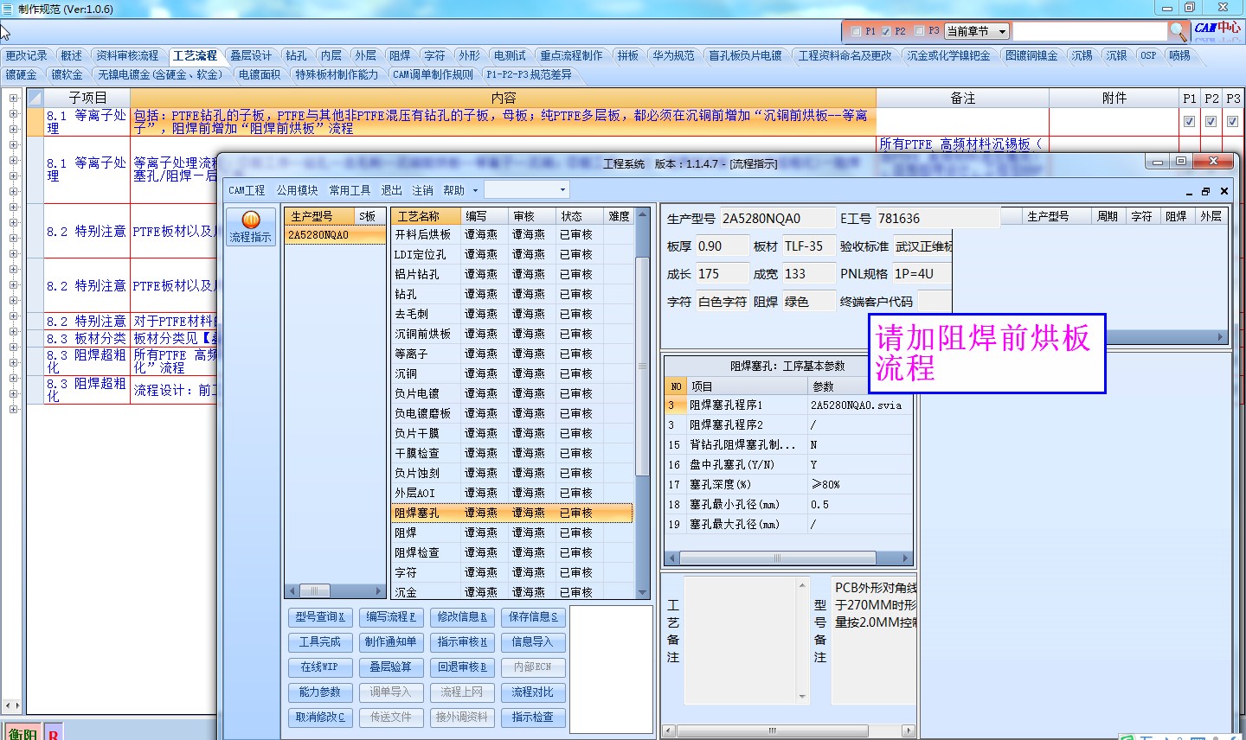1246x740 pixels.
Task: Click the 板材 field TLF-35
Action: point(808,246)
